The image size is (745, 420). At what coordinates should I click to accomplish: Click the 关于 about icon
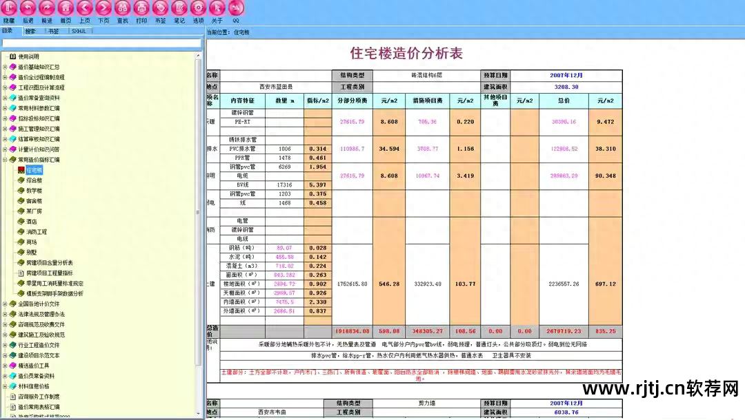(217, 8)
